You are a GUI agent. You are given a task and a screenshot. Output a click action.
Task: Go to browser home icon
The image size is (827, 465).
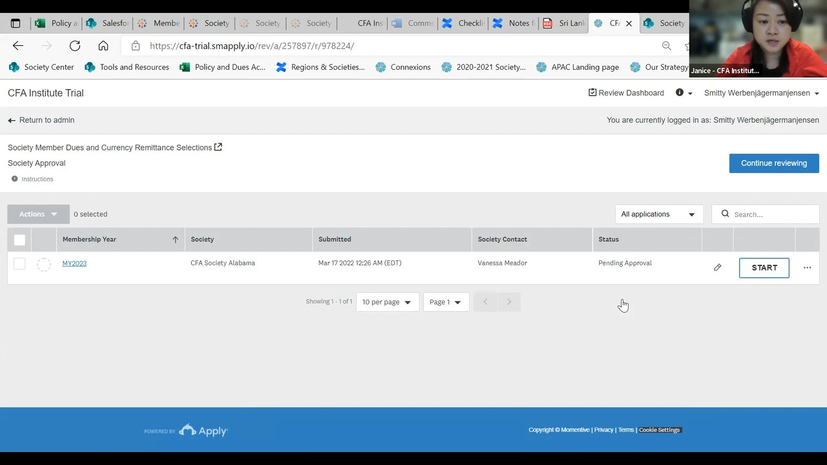coord(103,46)
